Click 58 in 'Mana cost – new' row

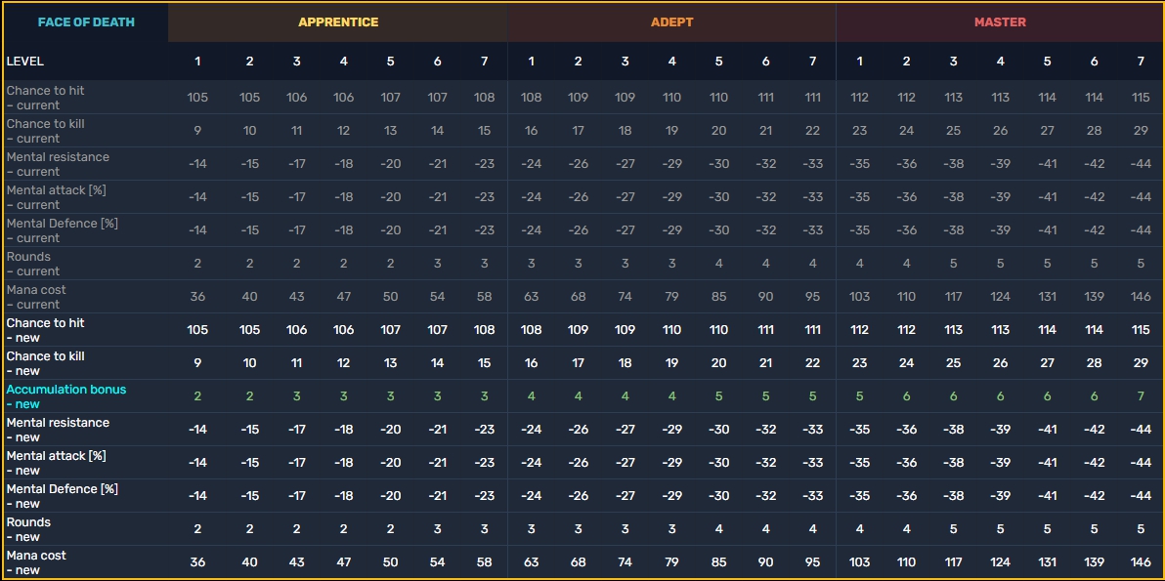click(x=485, y=562)
